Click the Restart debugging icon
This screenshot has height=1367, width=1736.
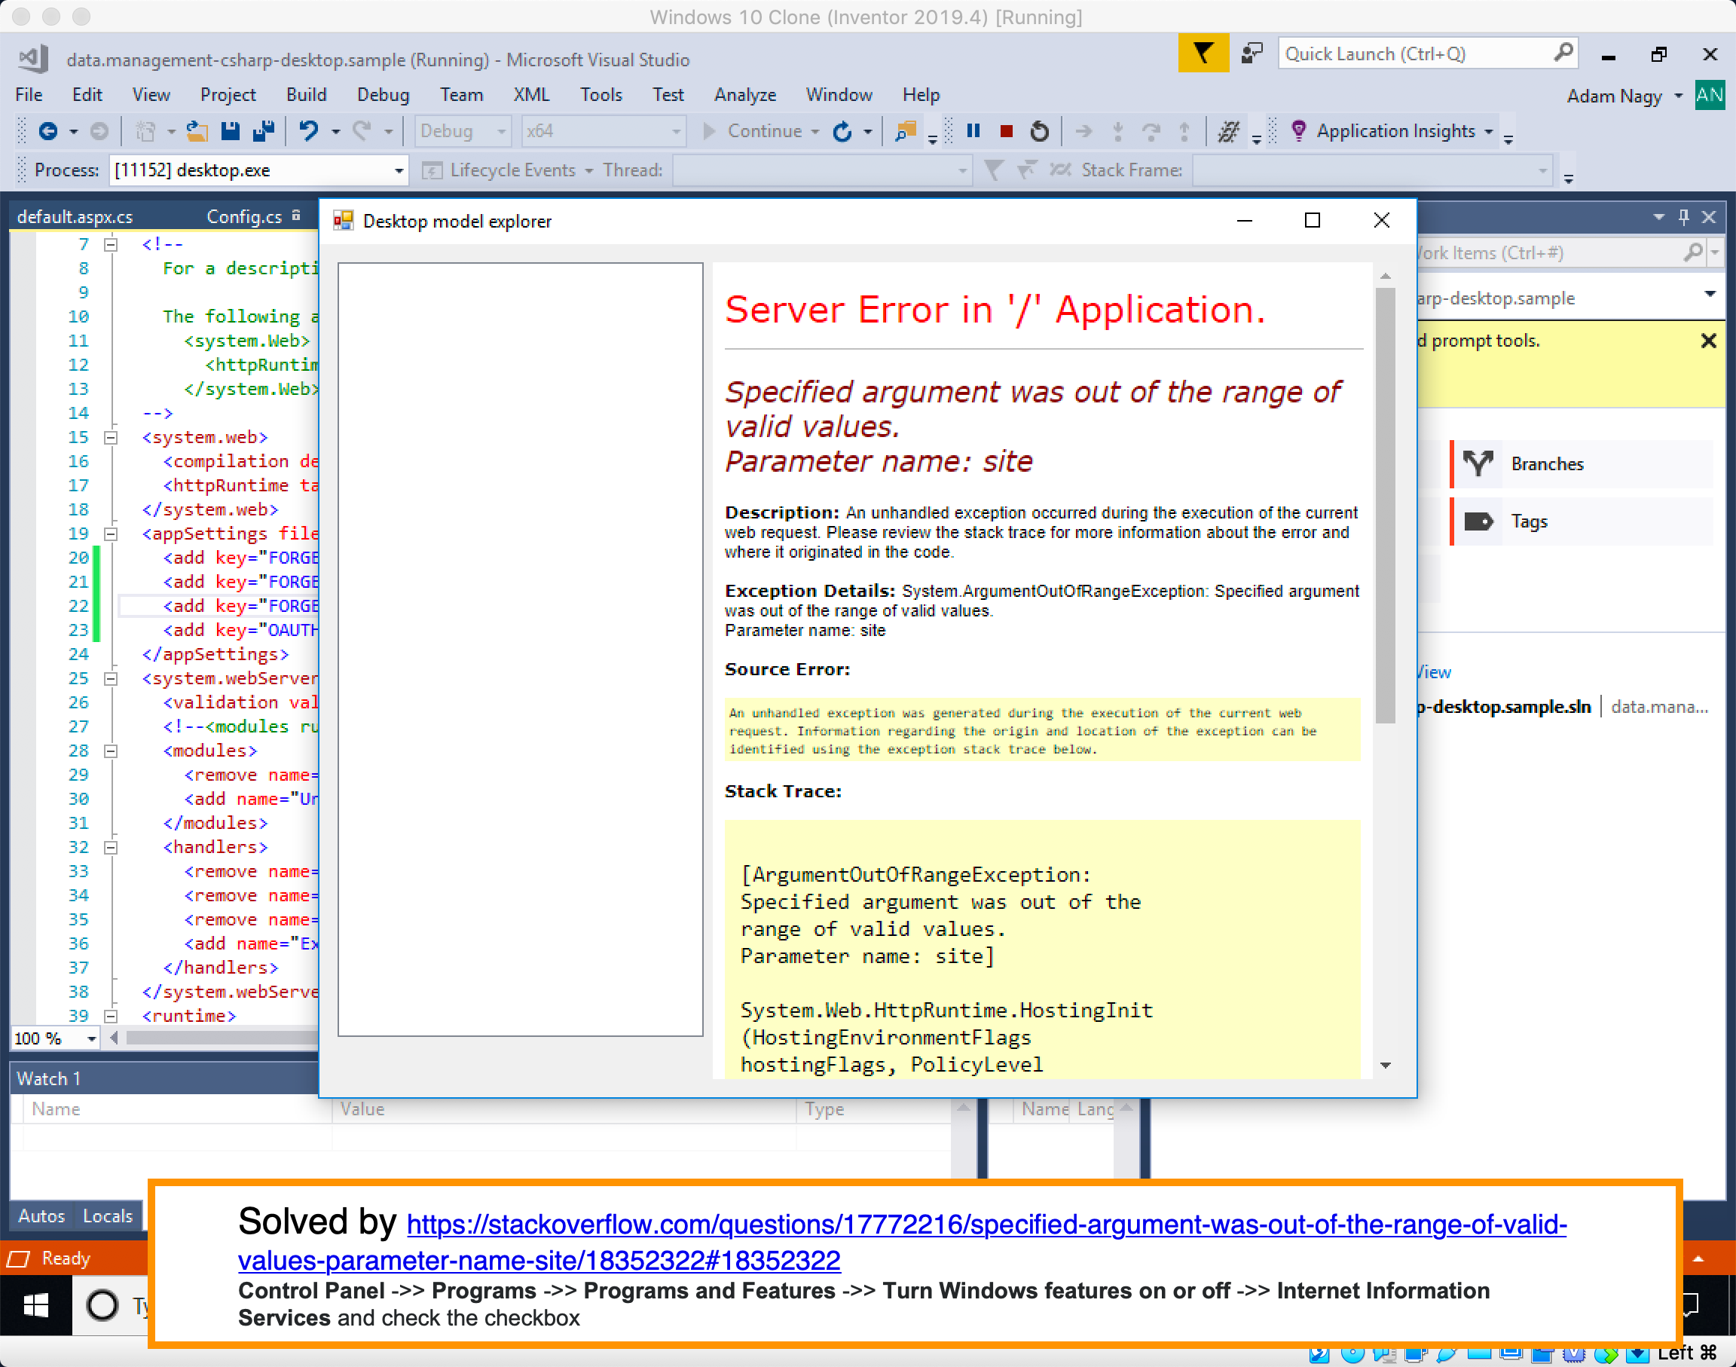pyautogui.click(x=1038, y=130)
